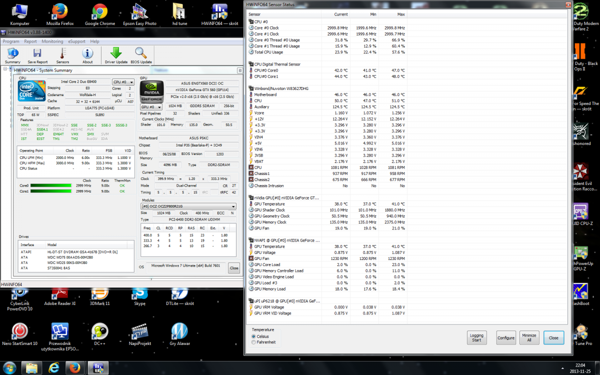Select the CPU#0 Core1 temperature row
Viewport: 600px width, 375px height.
[327, 76]
